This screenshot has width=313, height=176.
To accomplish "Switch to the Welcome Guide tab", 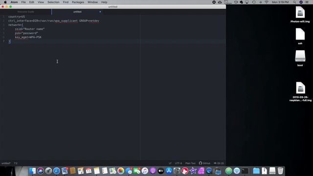I will tap(26, 12).
